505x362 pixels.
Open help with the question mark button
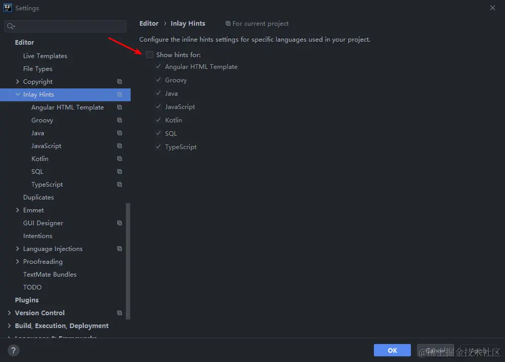point(13,350)
